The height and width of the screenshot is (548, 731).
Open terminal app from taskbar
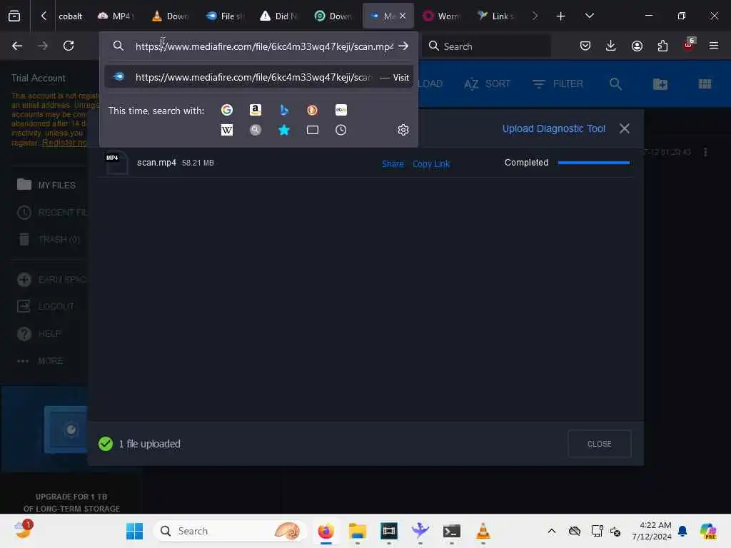(451, 531)
